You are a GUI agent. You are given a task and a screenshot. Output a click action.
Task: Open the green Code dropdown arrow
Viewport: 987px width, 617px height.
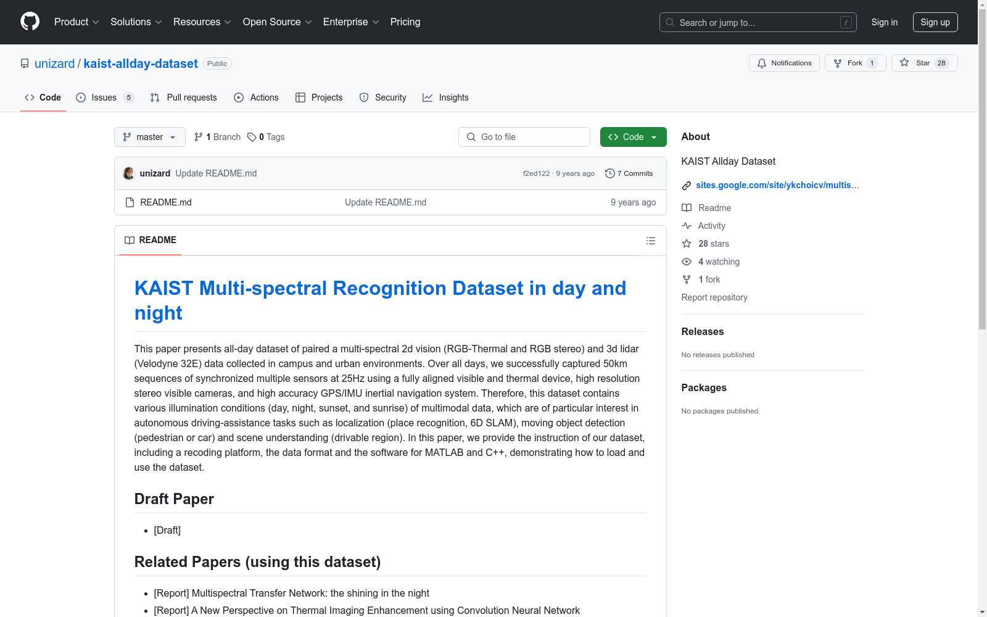(x=653, y=137)
